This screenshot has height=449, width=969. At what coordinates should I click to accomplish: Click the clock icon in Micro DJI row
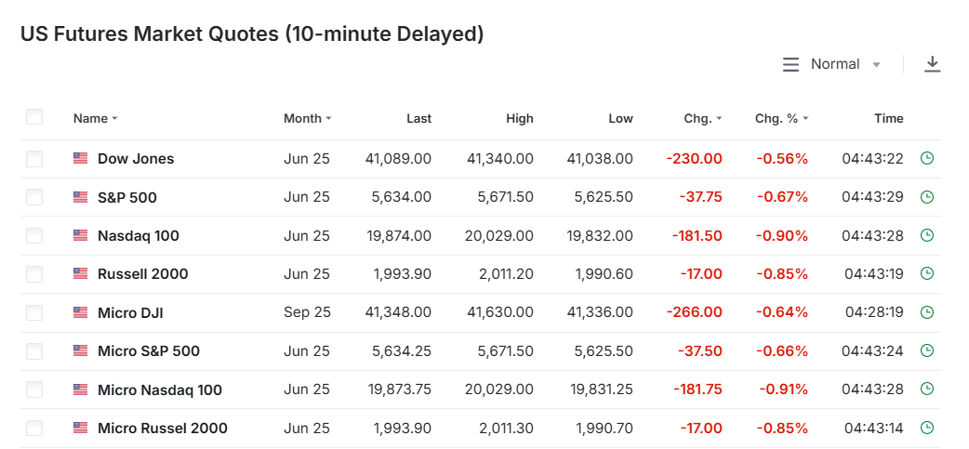coord(926,312)
